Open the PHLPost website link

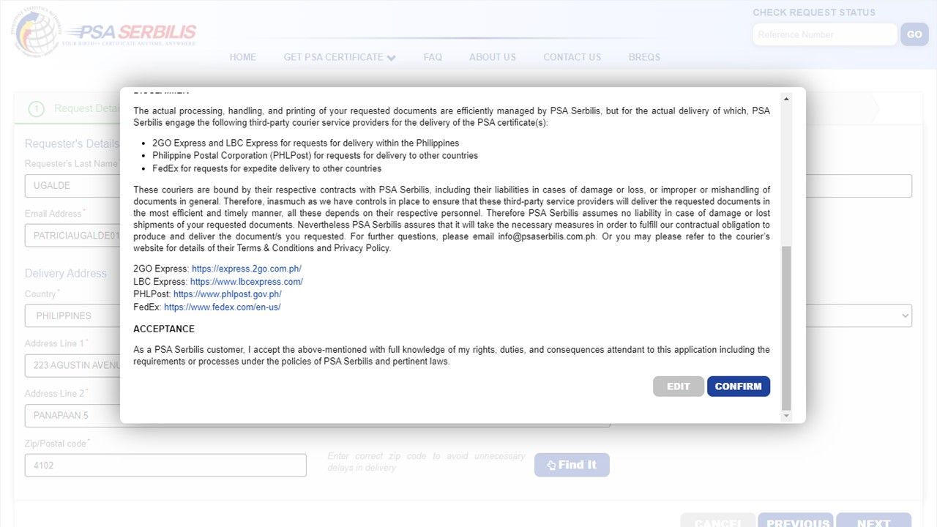(x=227, y=294)
